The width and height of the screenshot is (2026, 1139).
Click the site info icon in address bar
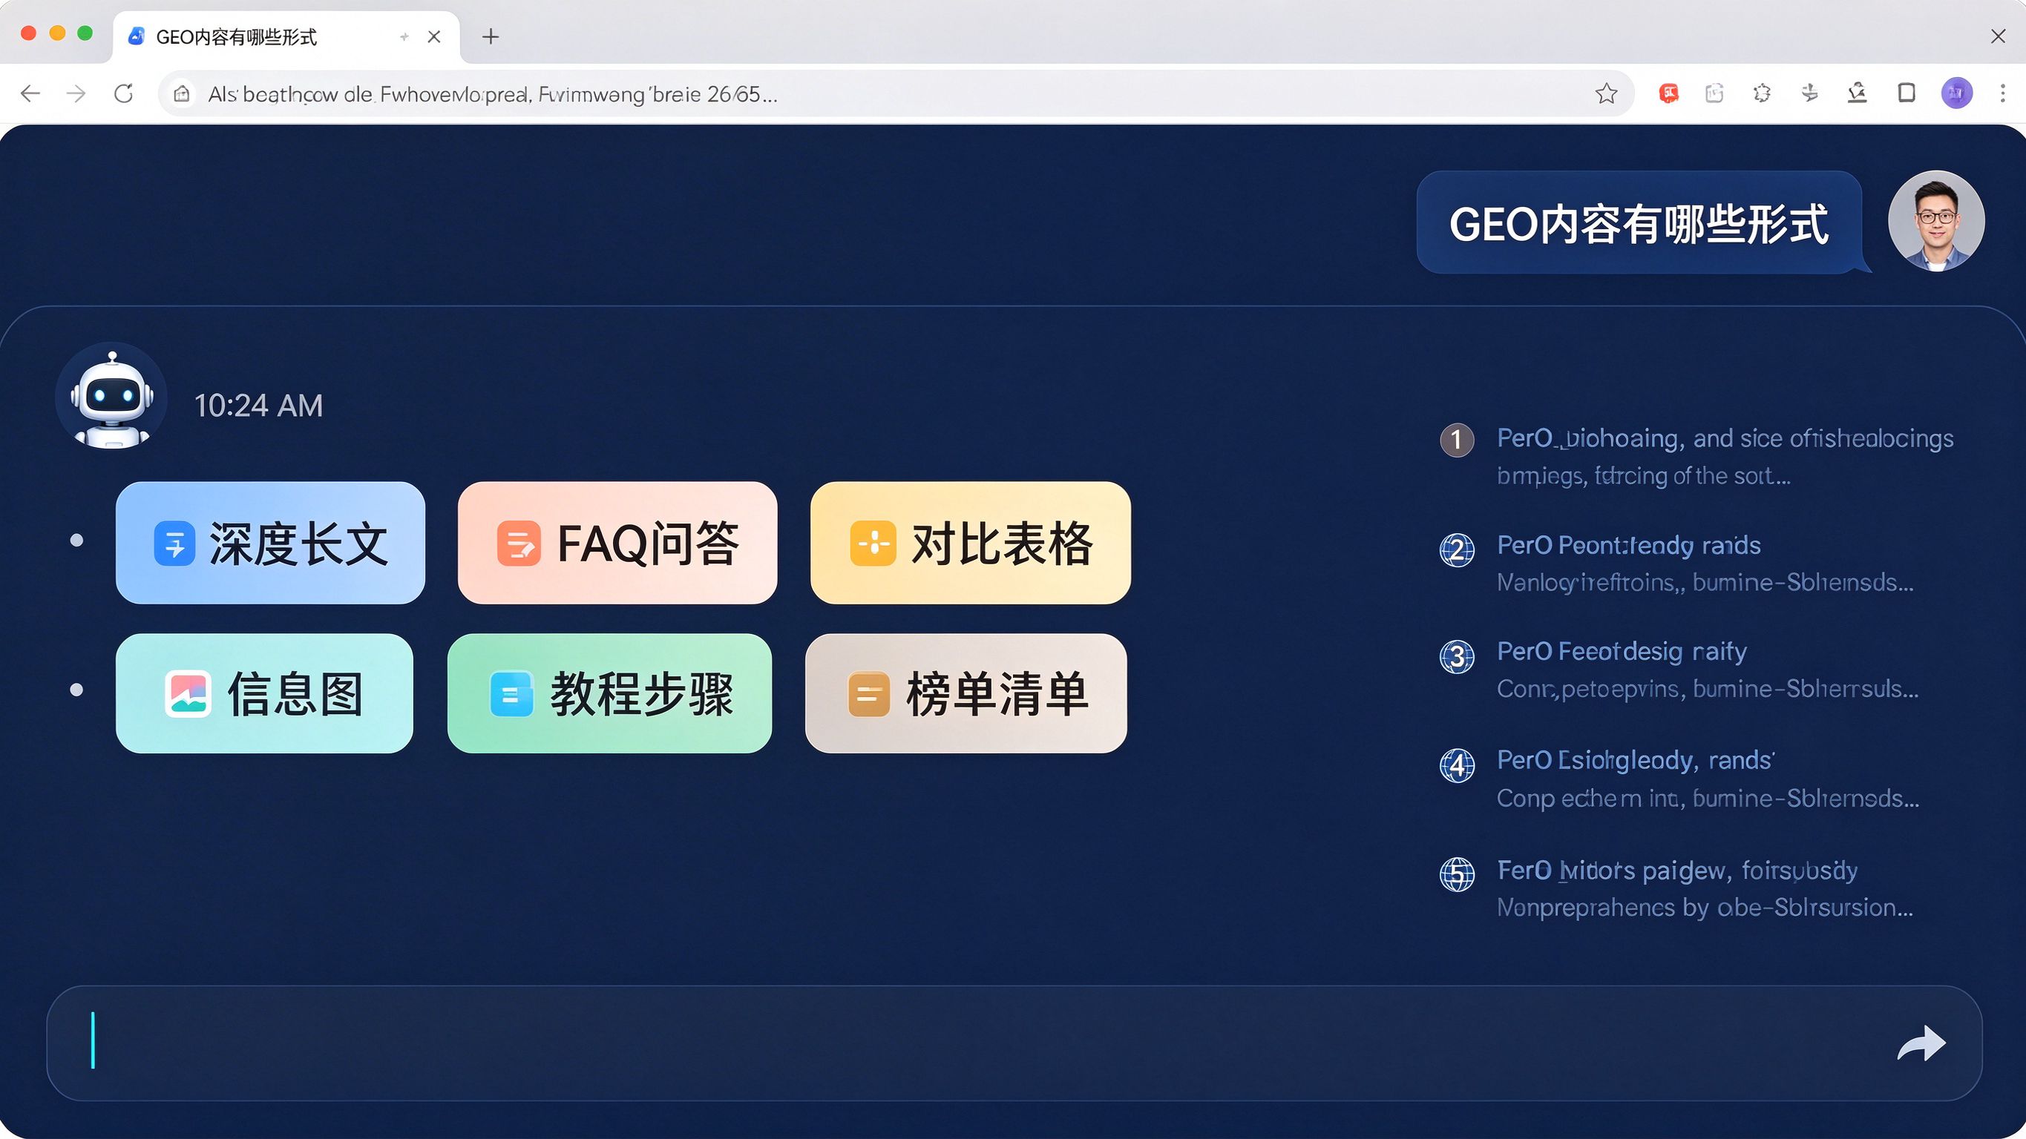[182, 94]
